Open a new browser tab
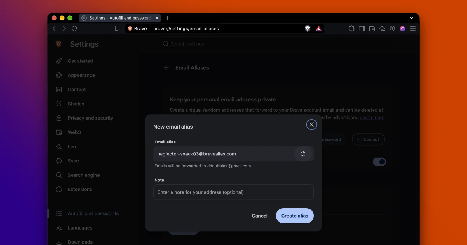The width and height of the screenshot is (467, 245). point(168,18)
